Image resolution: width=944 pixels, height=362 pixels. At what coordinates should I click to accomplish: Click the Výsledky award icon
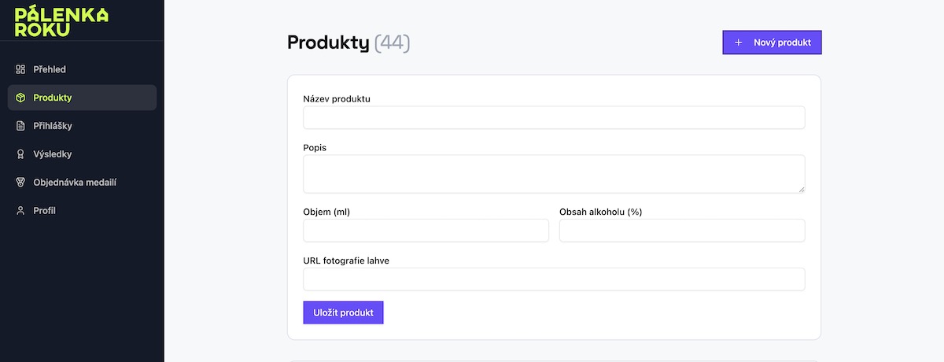click(x=20, y=154)
